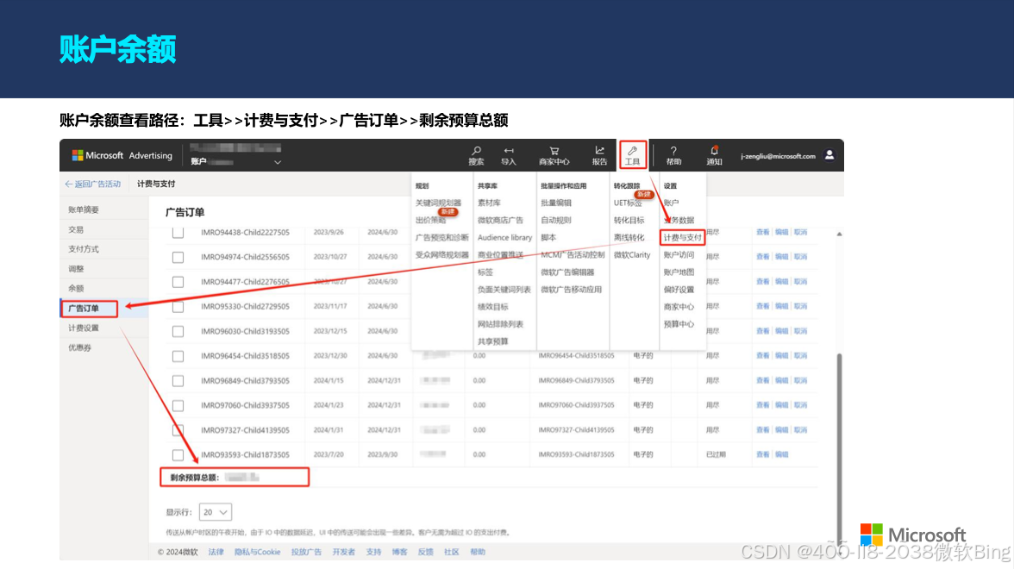
Task: Click the 计费与支付 page tab label
Action: [x=156, y=184]
